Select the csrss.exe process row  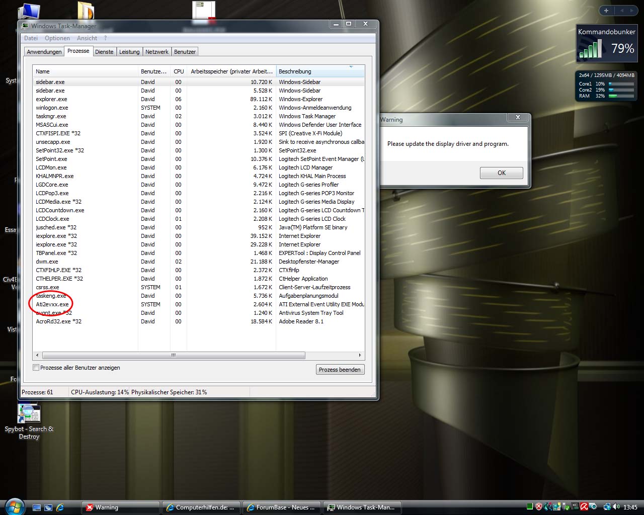tap(199, 287)
